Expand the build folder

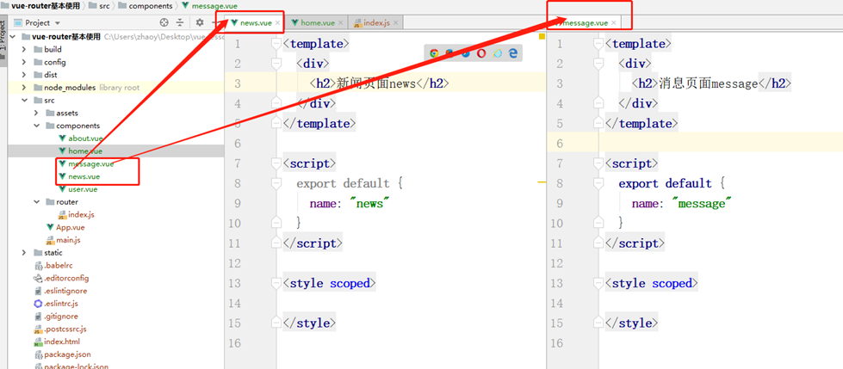click(23, 49)
